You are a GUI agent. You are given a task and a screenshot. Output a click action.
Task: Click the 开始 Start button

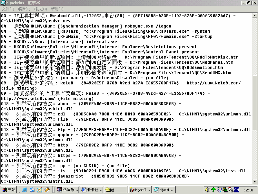click(x=9, y=190)
